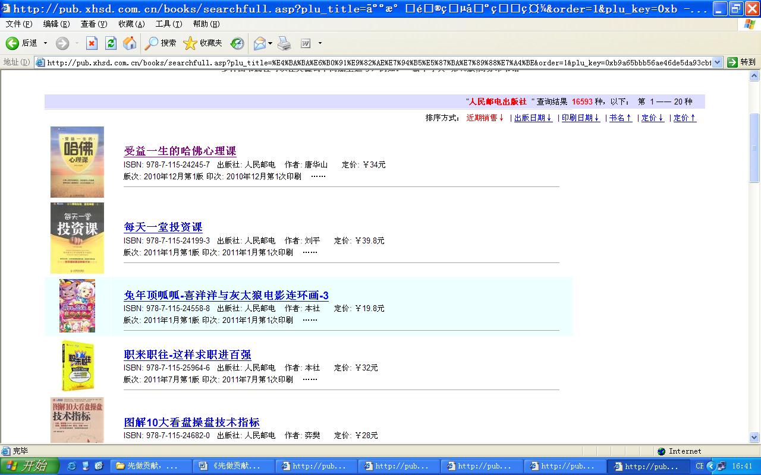Click the History clock icon
This screenshot has width=761, height=475.
(x=237, y=43)
